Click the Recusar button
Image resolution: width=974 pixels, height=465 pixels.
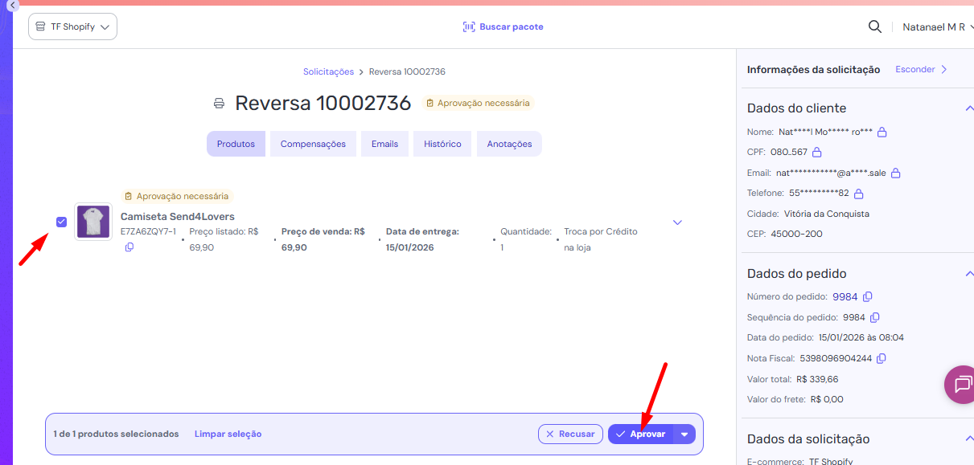[570, 434]
